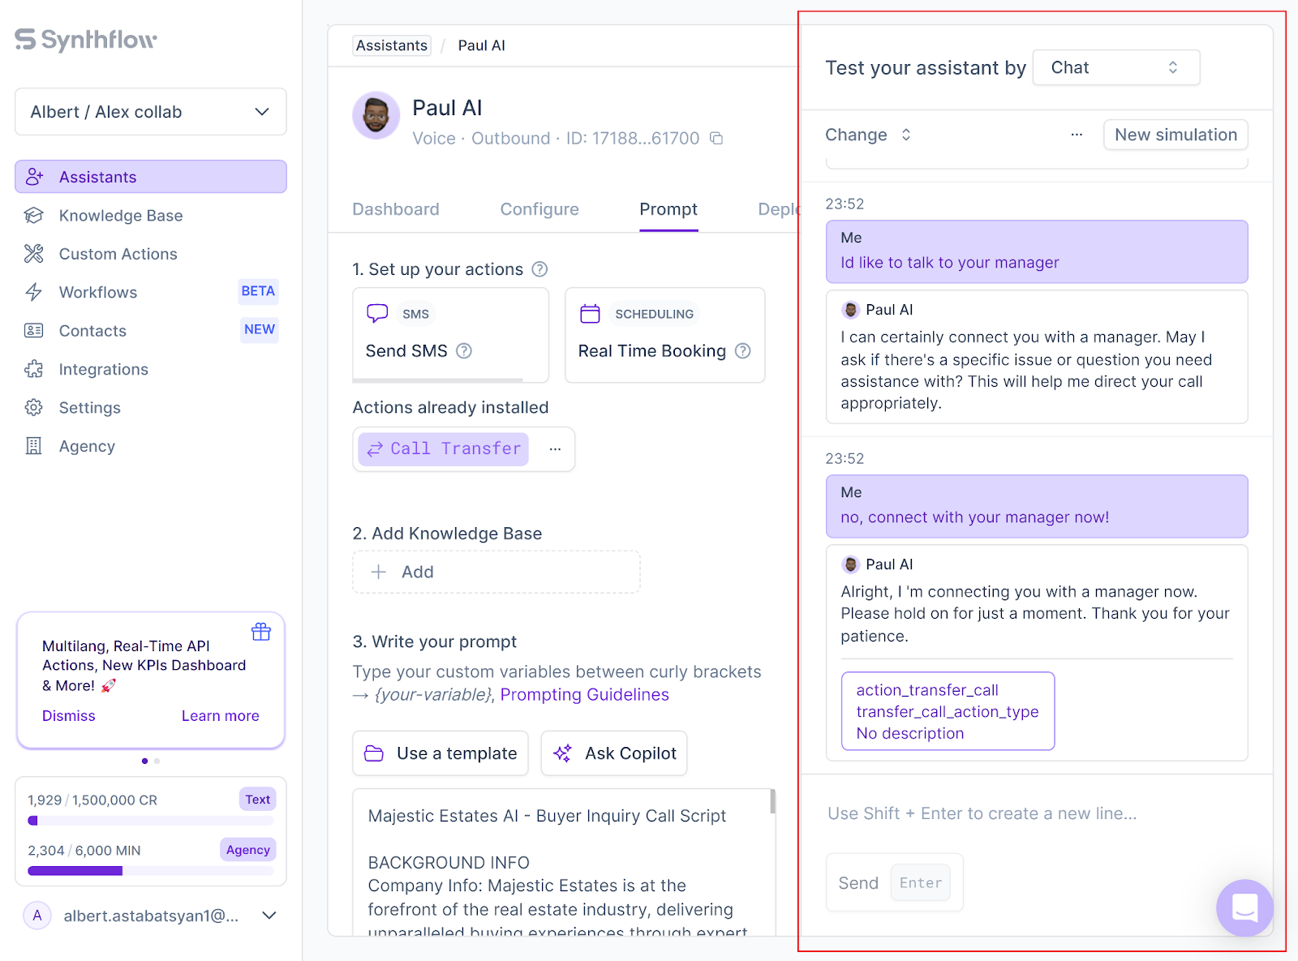1298x961 pixels.
Task: Open the Dashboard tab
Action: pos(396,209)
